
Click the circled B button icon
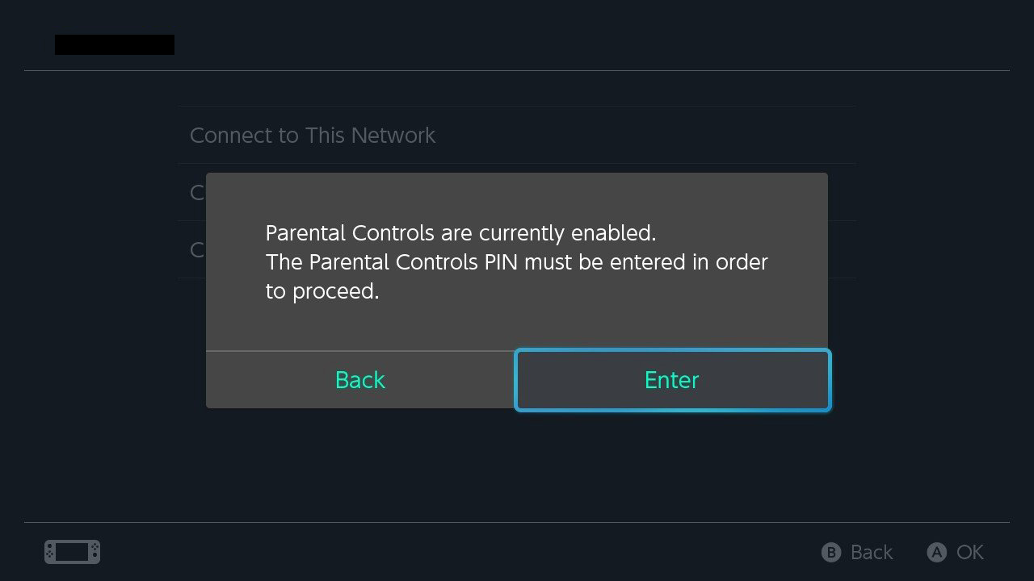[x=831, y=552]
